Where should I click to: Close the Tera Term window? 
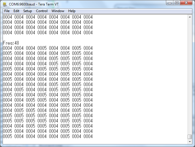[x=187, y=3]
